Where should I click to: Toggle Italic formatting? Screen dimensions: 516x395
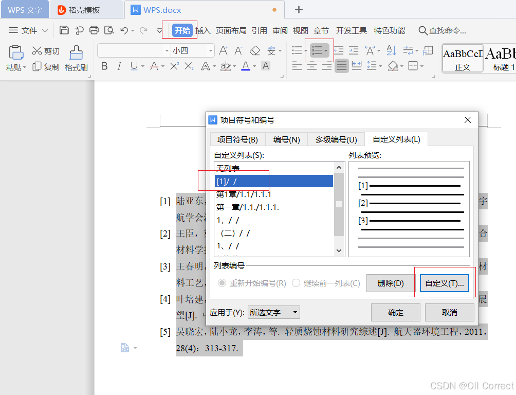tap(119, 66)
